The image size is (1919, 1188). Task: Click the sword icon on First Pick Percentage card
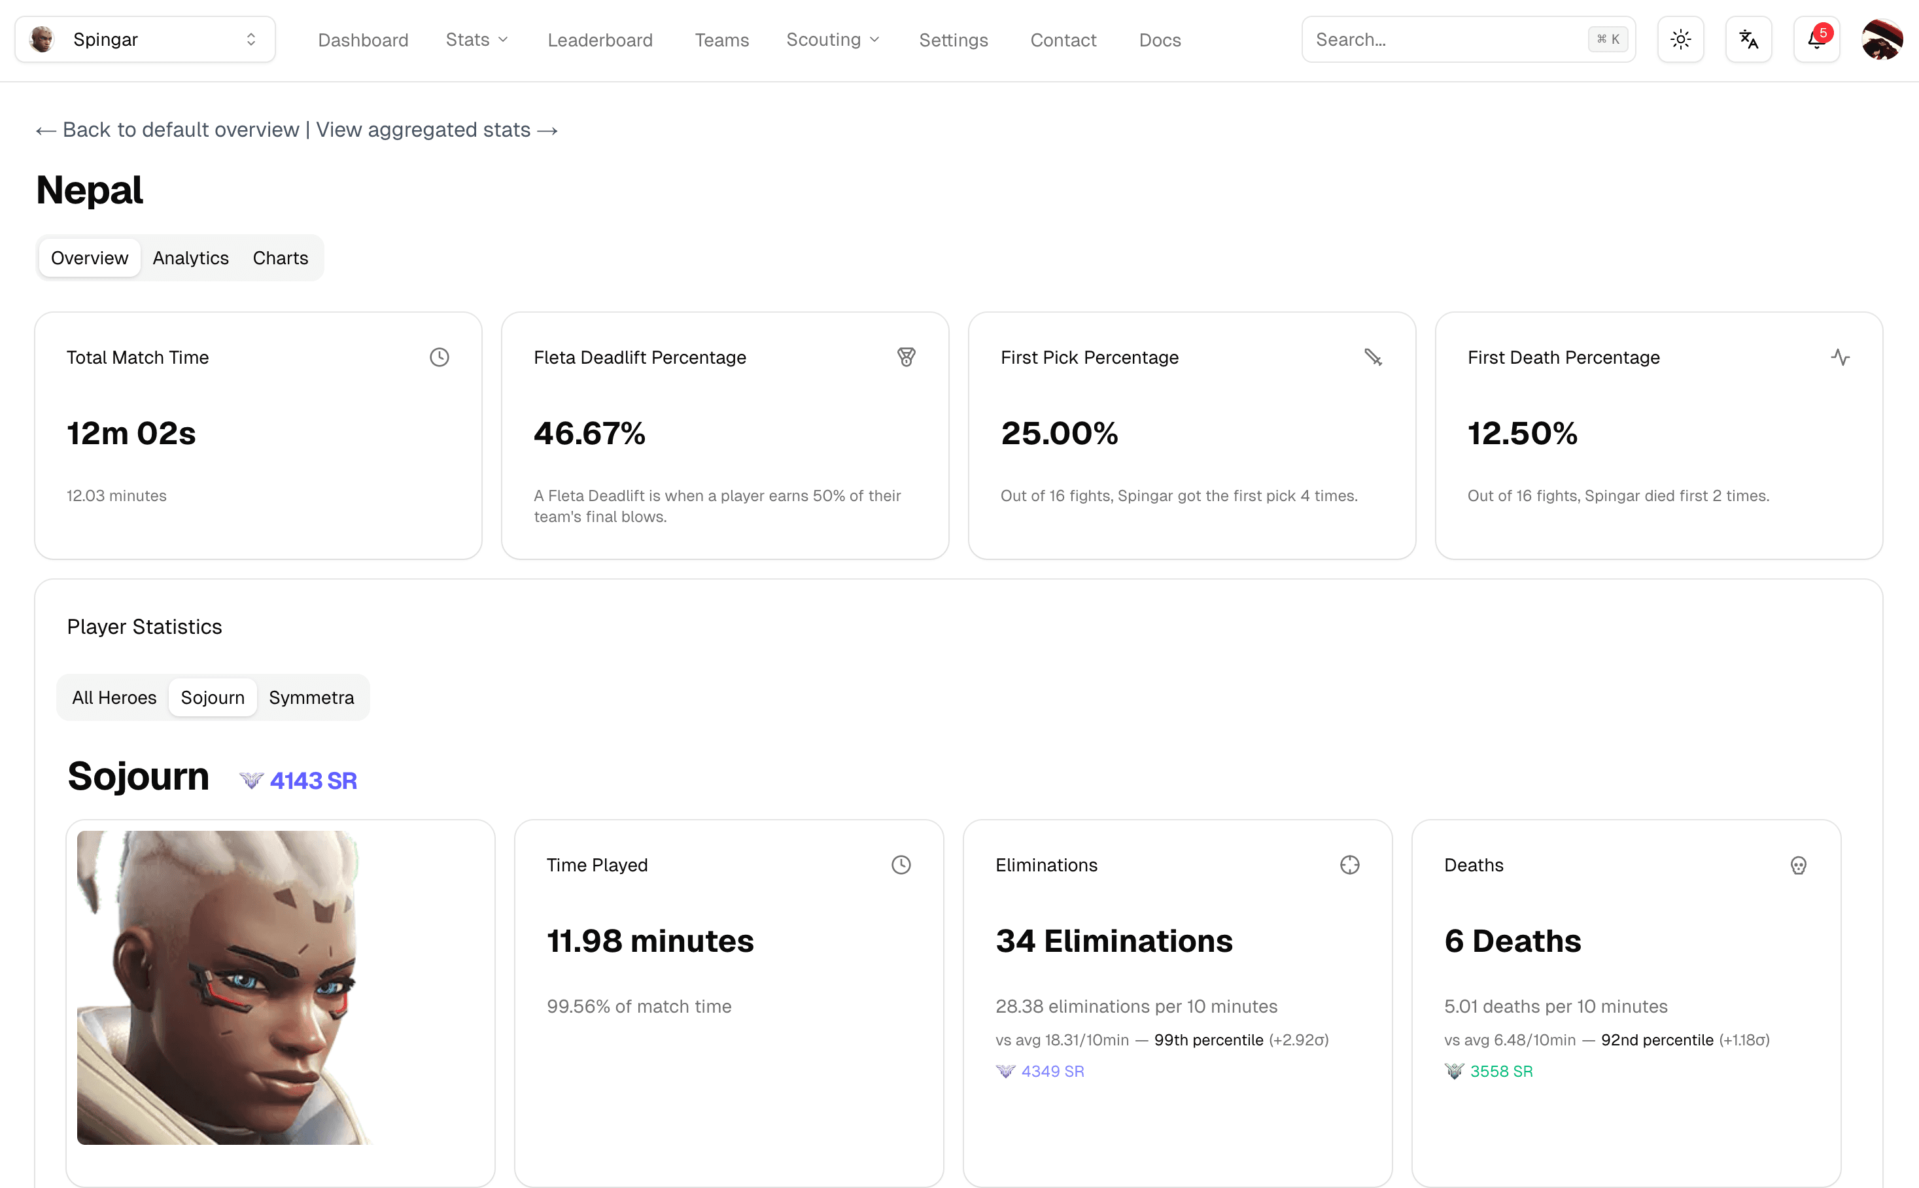pos(1373,357)
